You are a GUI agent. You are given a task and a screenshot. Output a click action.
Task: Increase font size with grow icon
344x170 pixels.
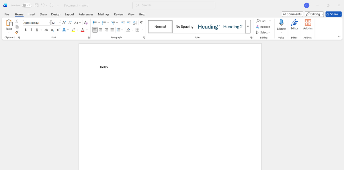tap(64, 23)
